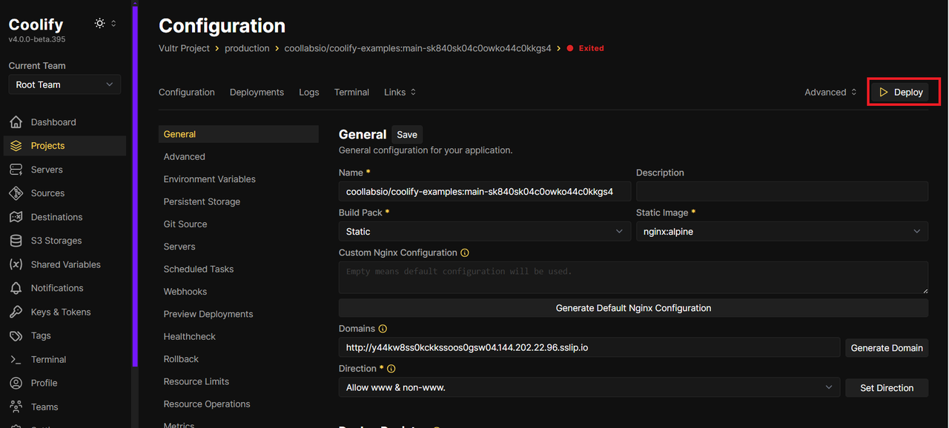Screen dimensions: 949x428
Task: Expand the Links dropdown menu
Action: pos(400,92)
